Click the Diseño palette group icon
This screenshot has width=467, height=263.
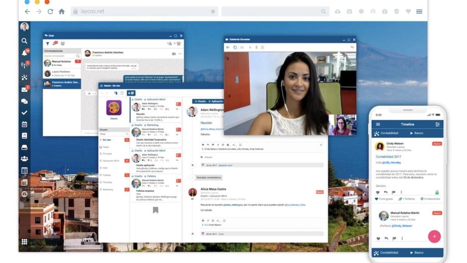pos(114,108)
